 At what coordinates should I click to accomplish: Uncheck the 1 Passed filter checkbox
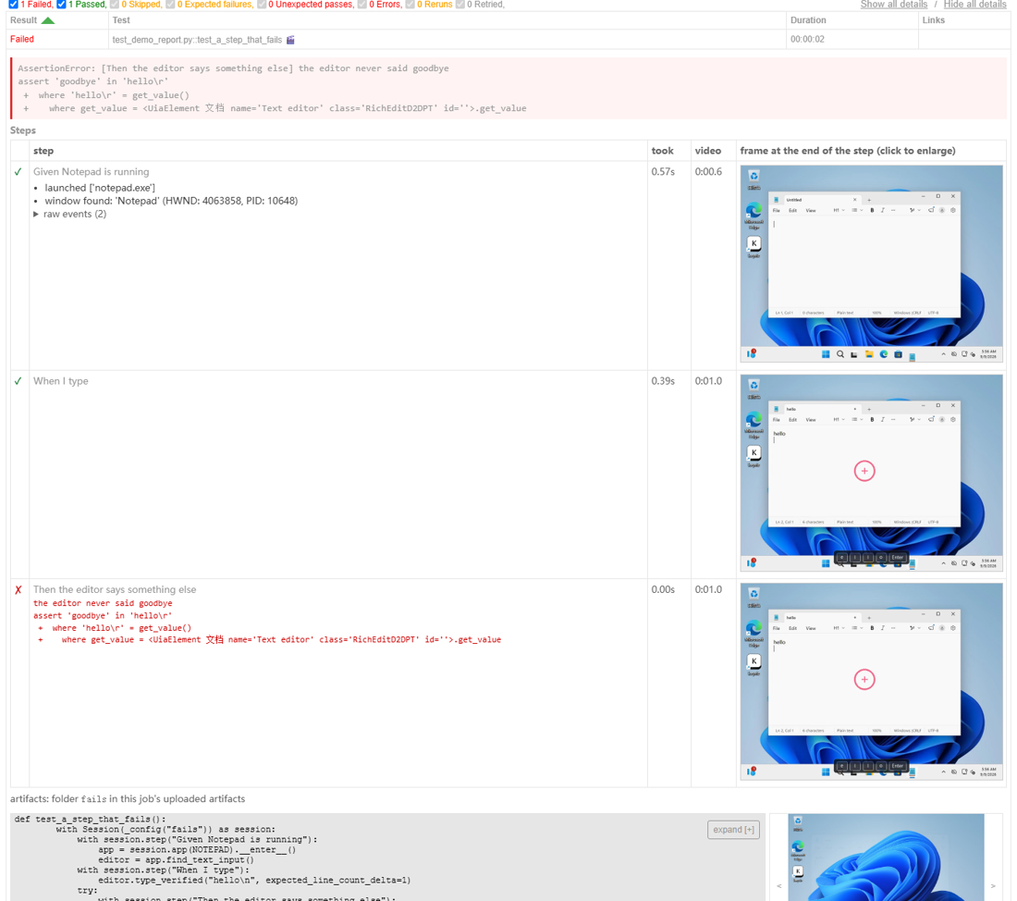coord(61,5)
